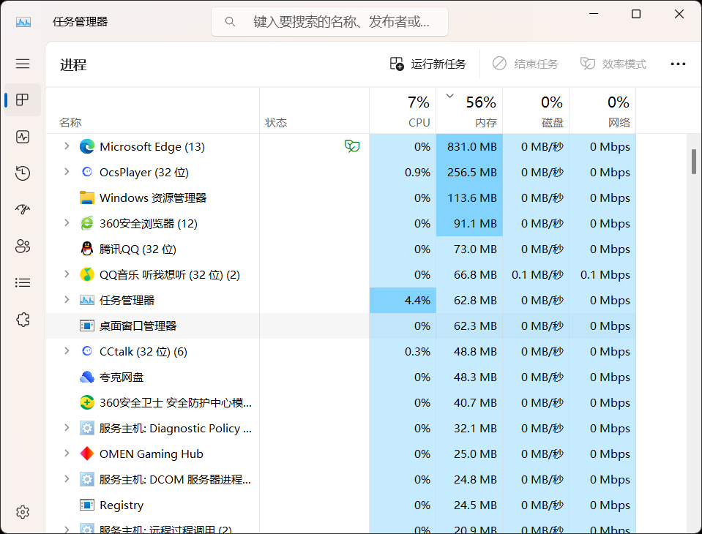
Task: Click the Registry process icon
Action: coord(87,505)
